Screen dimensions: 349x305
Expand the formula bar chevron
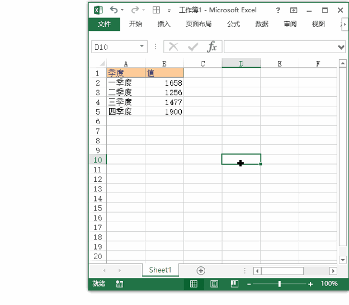pyautogui.click(x=341, y=47)
